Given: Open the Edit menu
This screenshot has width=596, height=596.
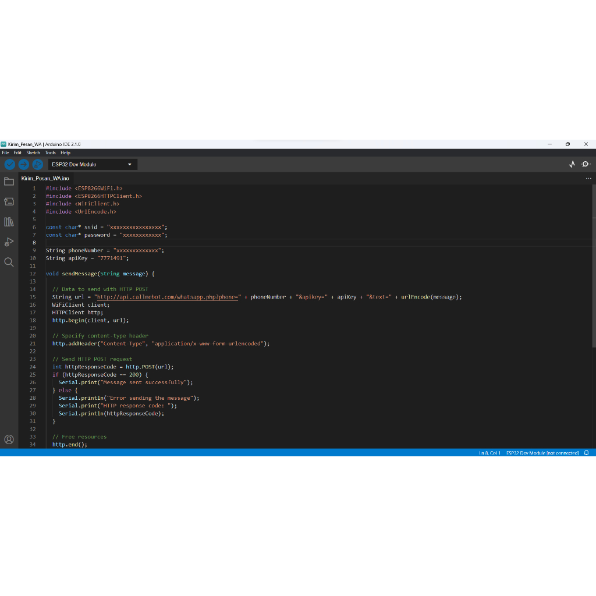Looking at the screenshot, I should pos(17,153).
